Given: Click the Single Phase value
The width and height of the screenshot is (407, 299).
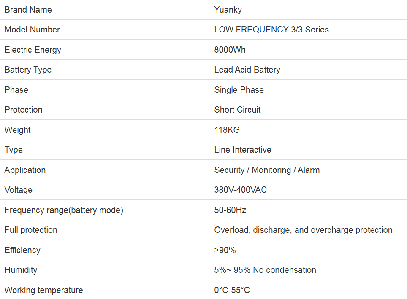Looking at the screenshot, I should pos(239,90).
